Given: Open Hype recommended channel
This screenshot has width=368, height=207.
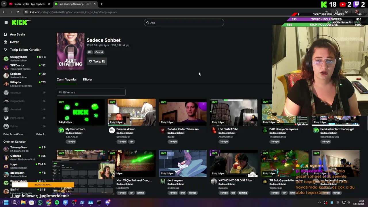Looking at the screenshot, I should click(24, 166).
